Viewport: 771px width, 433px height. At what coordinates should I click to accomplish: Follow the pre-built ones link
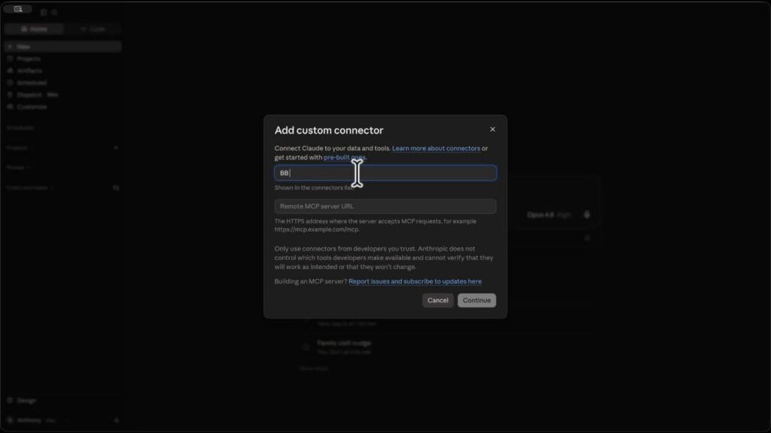[344, 158]
